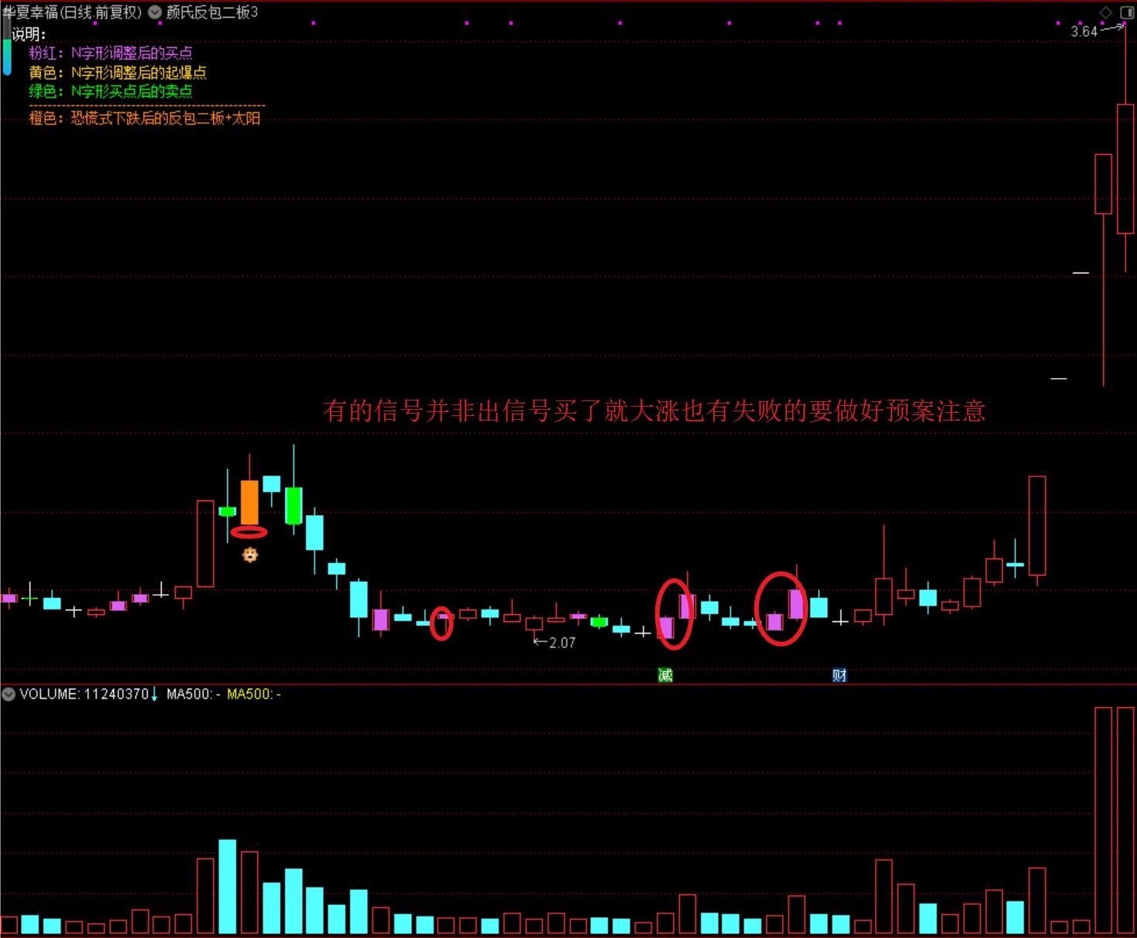Click the diamond icon in the top-right corner
This screenshot has height=938, width=1137.
point(1106,12)
